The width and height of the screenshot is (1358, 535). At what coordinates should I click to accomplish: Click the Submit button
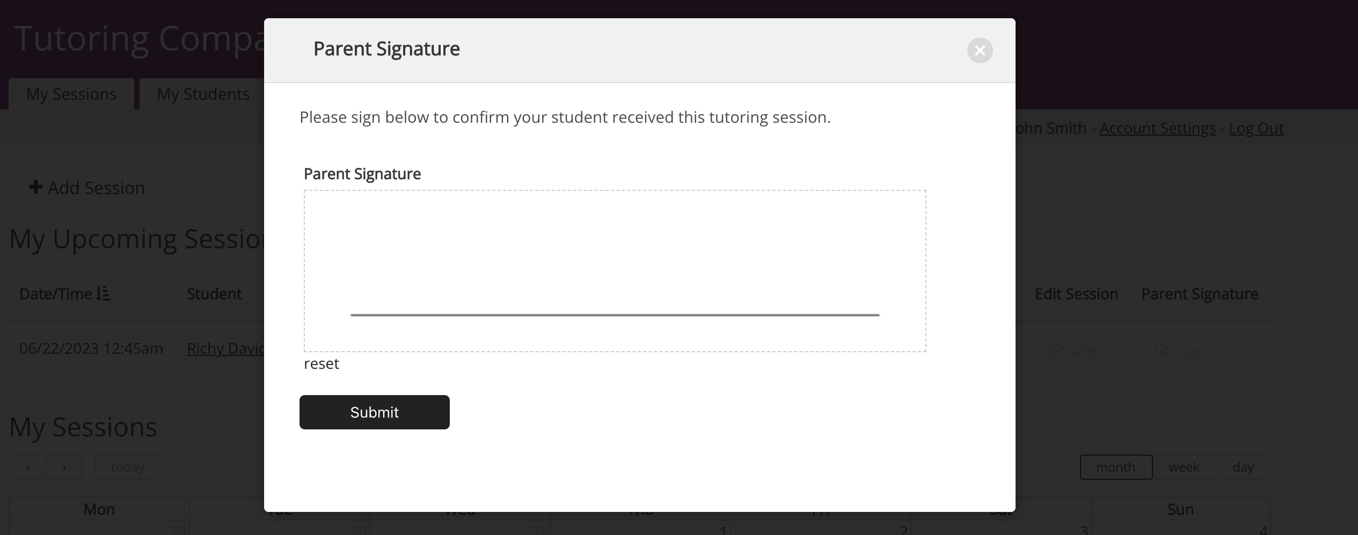(x=374, y=412)
